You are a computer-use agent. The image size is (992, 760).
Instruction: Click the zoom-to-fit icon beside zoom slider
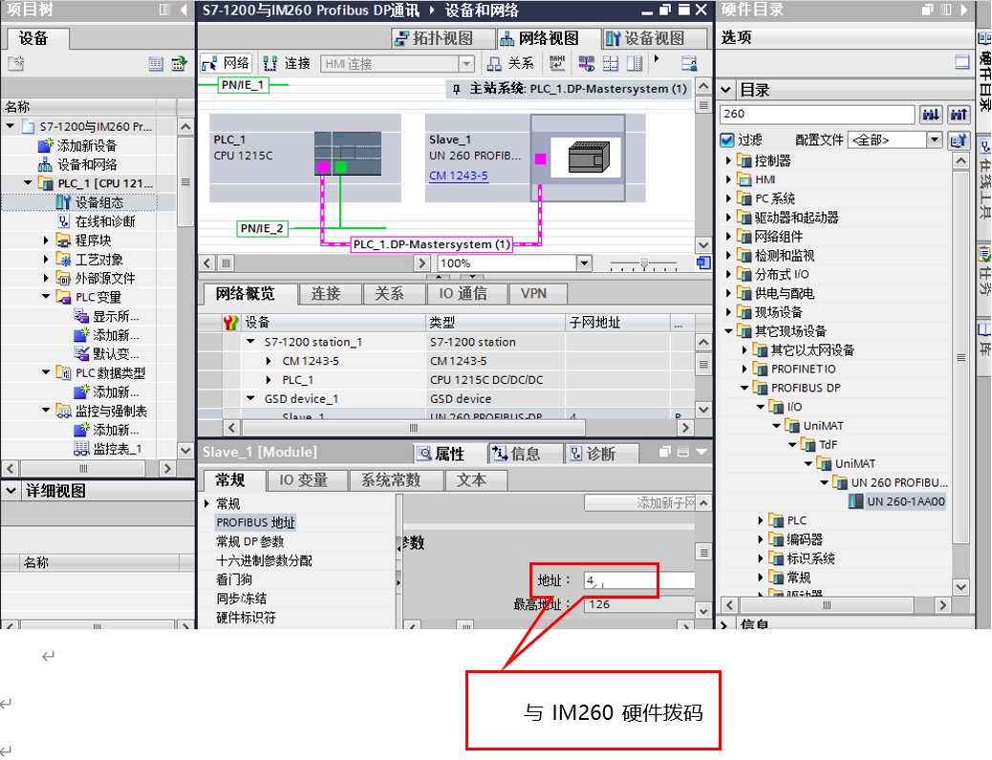click(x=703, y=263)
